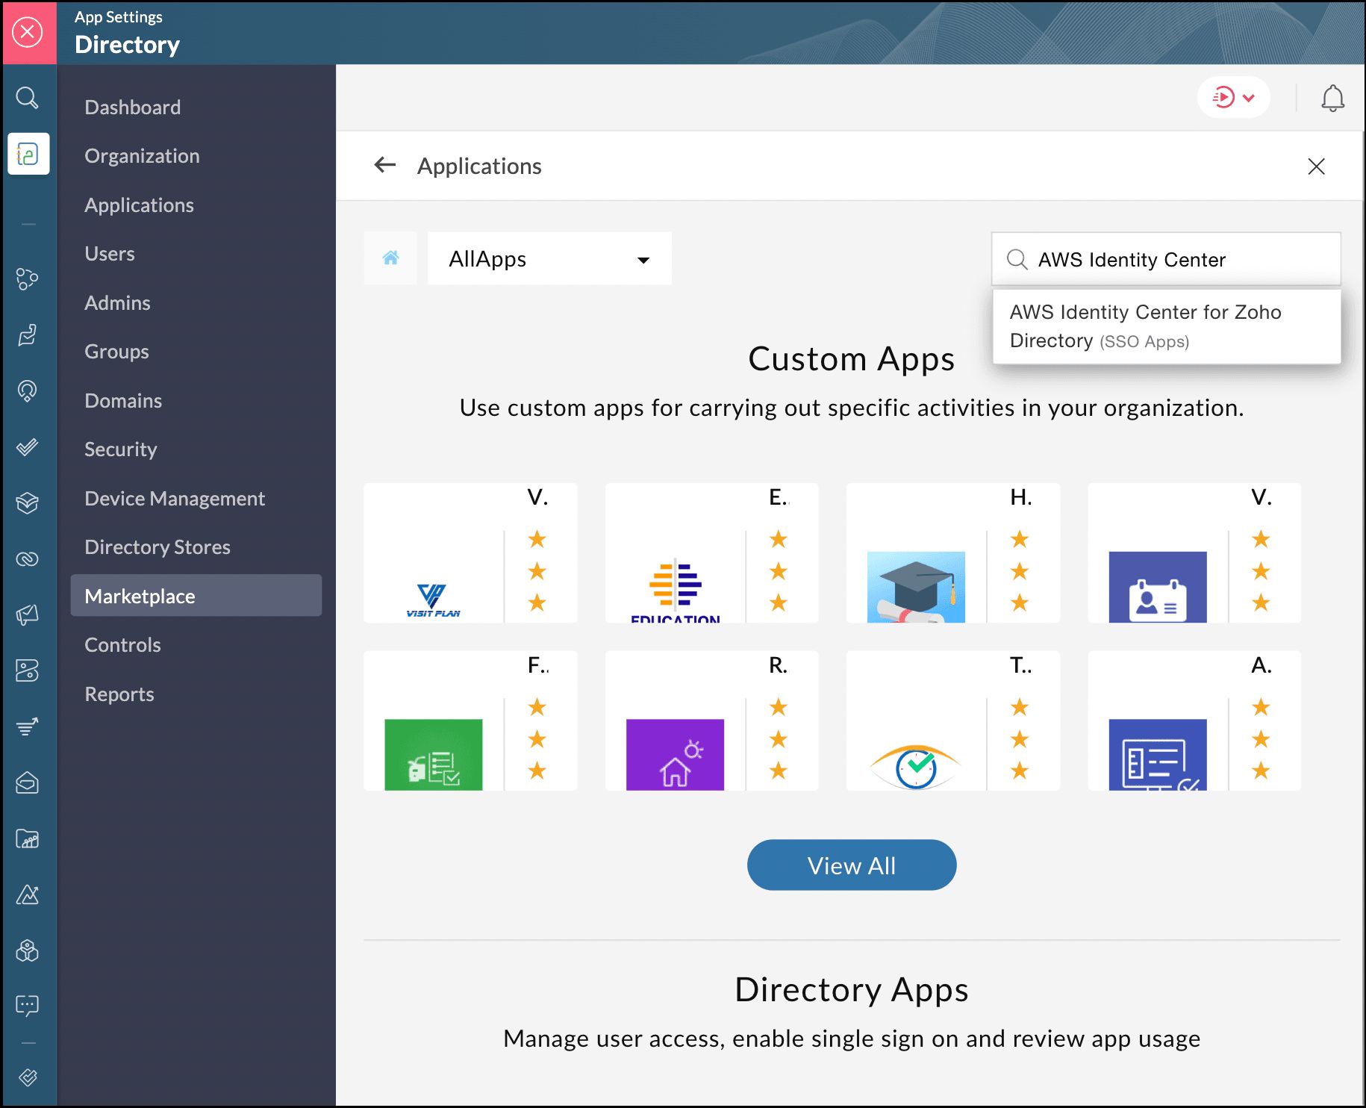
Task: Click the AWS Identity Center search field
Action: [x=1166, y=259]
